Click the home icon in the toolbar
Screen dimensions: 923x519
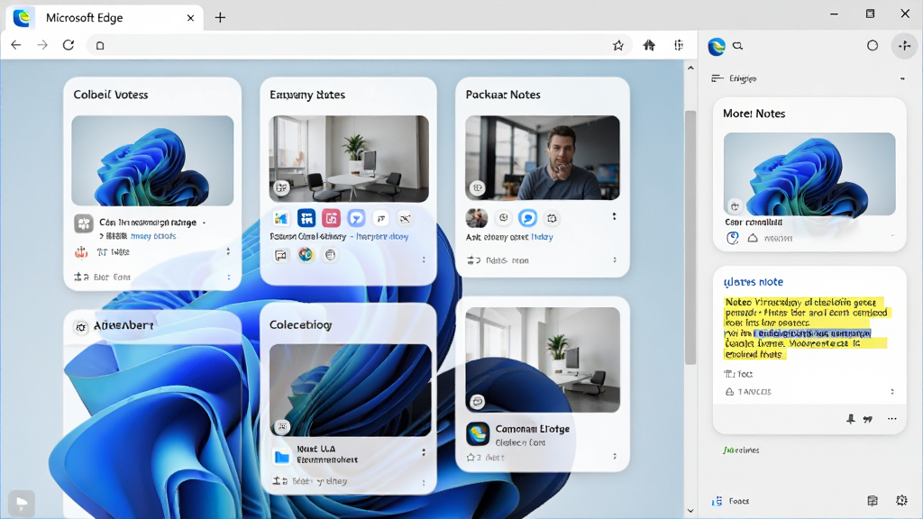pyautogui.click(x=649, y=45)
